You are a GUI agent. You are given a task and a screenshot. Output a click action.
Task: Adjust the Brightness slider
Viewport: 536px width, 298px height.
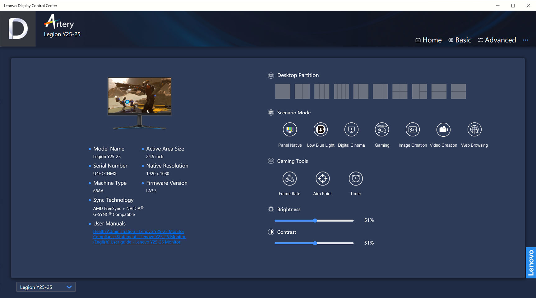click(315, 220)
